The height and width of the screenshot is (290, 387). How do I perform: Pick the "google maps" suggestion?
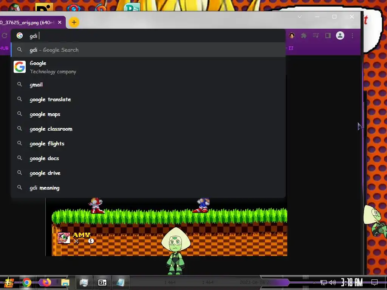point(148,114)
